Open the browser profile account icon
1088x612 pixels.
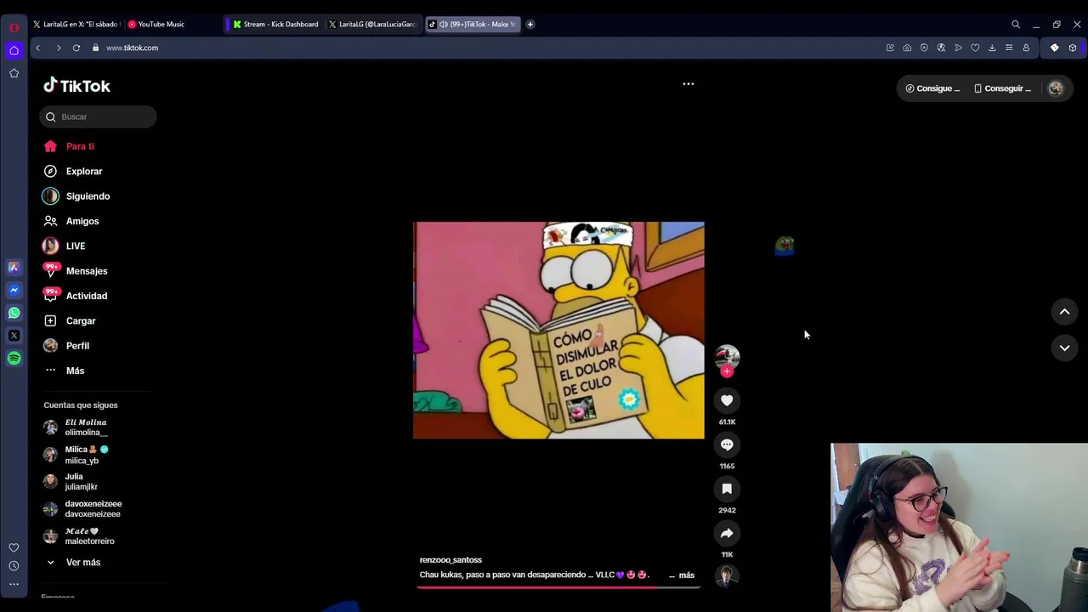1026,48
